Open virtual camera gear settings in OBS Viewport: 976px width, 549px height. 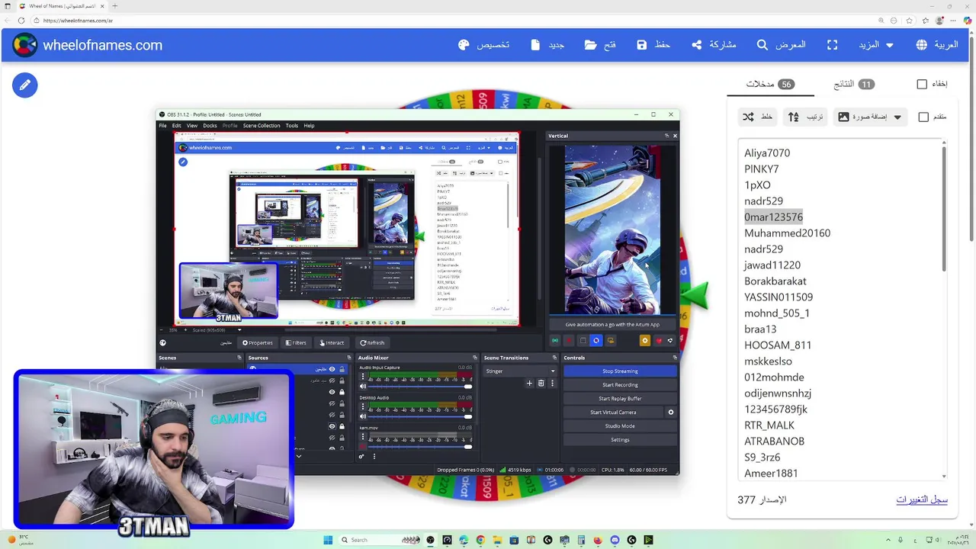pos(671,413)
